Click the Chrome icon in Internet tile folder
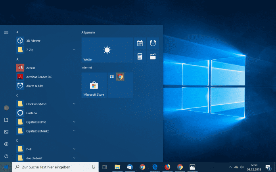This screenshot has width=276, height=172. (x=120, y=77)
